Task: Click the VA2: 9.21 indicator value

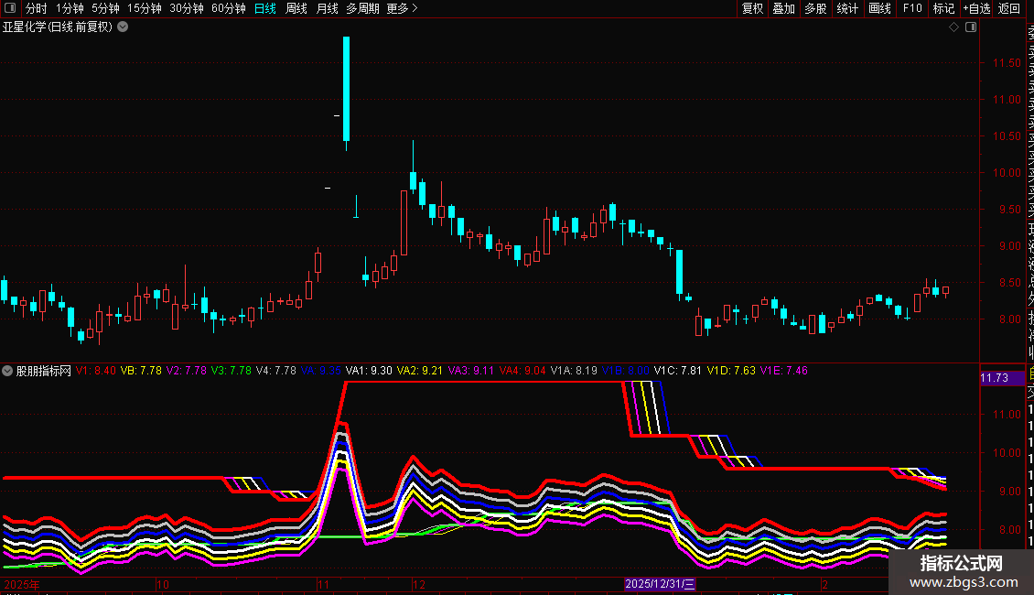Action: tap(420, 371)
